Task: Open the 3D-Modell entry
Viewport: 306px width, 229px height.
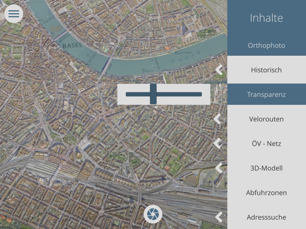Action: click(267, 168)
